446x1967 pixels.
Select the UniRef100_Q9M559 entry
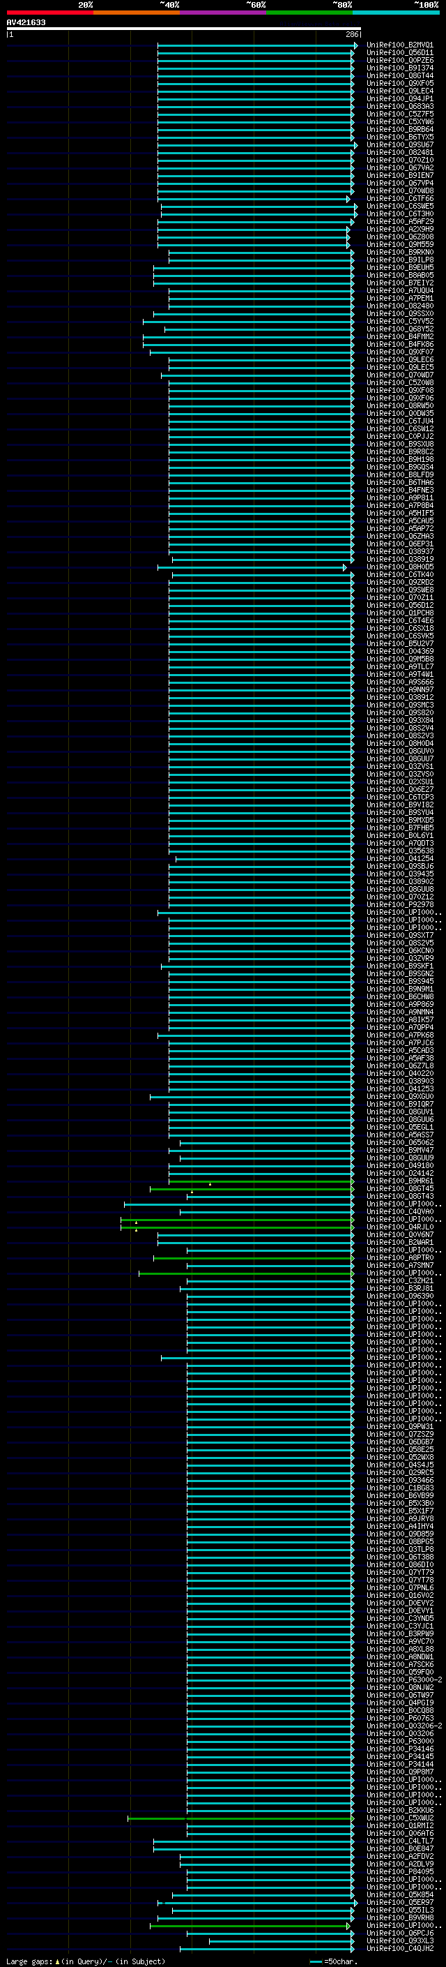399,245
